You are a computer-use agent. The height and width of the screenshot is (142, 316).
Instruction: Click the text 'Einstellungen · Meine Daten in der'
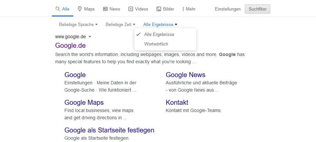pos(100,83)
